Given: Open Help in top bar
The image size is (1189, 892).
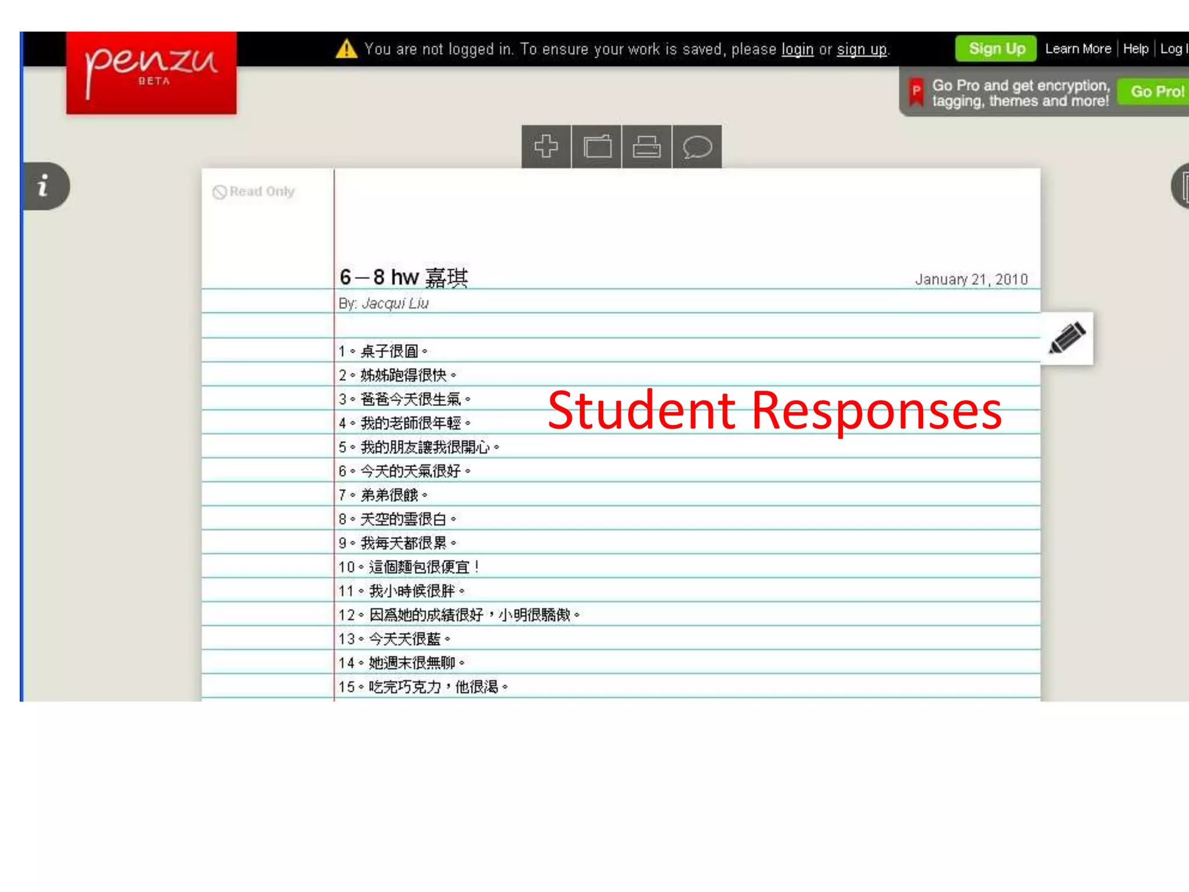Looking at the screenshot, I should coord(1136,49).
